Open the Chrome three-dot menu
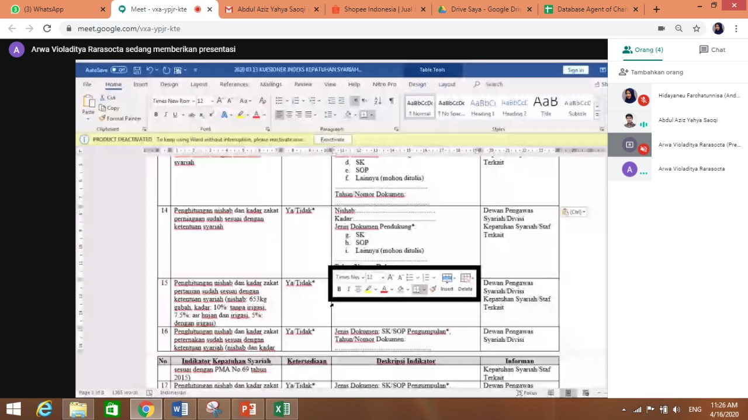Screen dimensions: 748x420 (x=737, y=29)
